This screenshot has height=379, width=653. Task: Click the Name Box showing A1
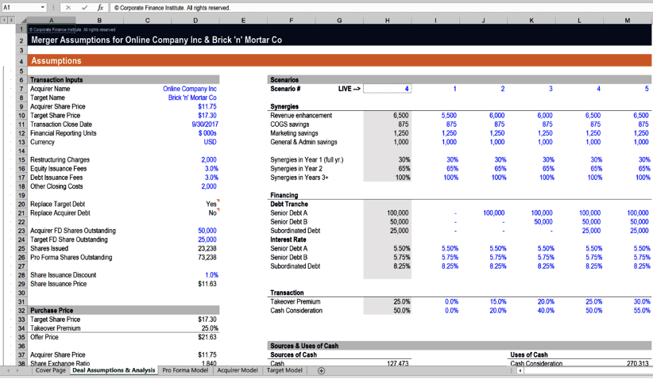[19, 7]
